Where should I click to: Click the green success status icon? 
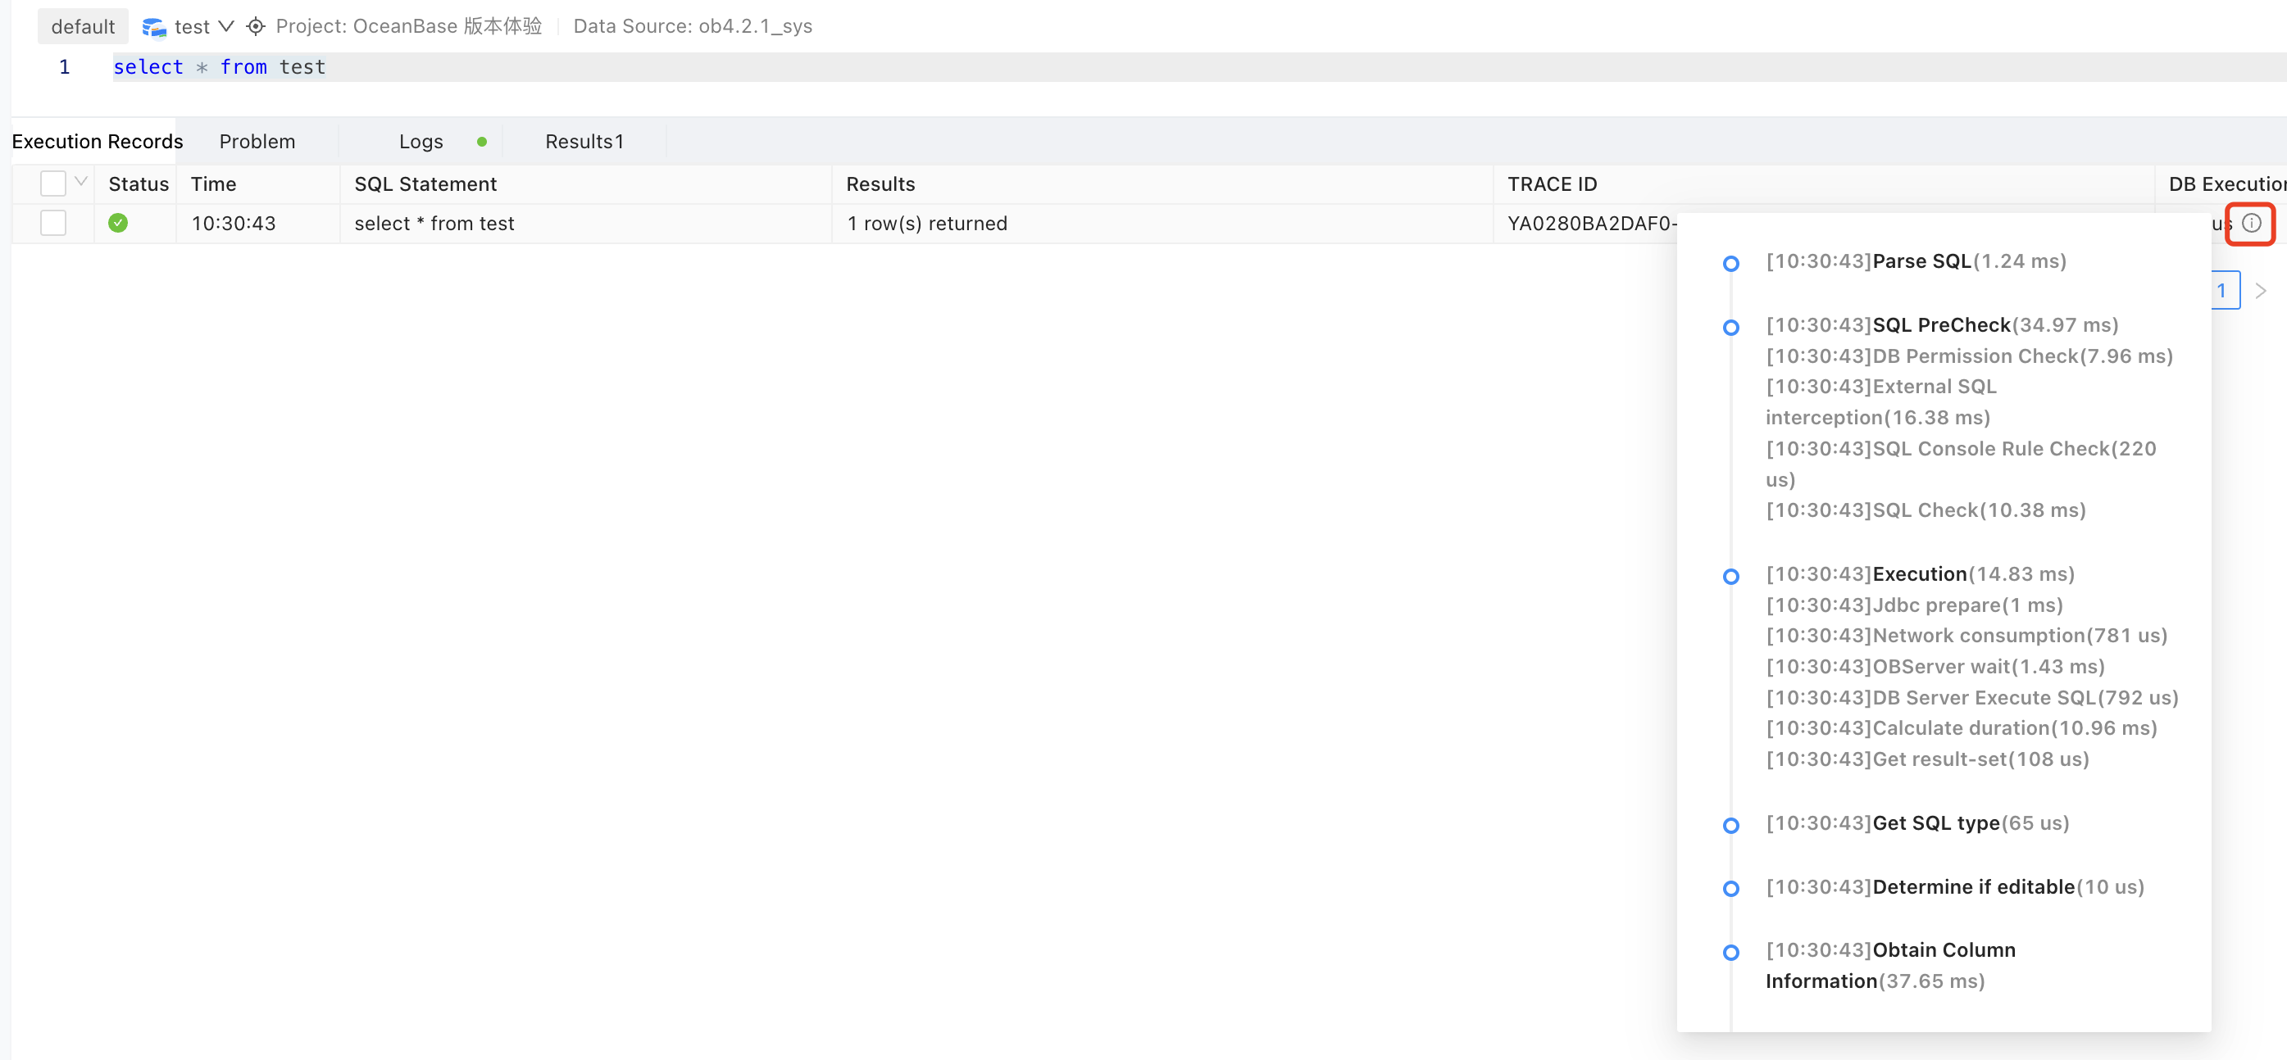click(x=118, y=223)
